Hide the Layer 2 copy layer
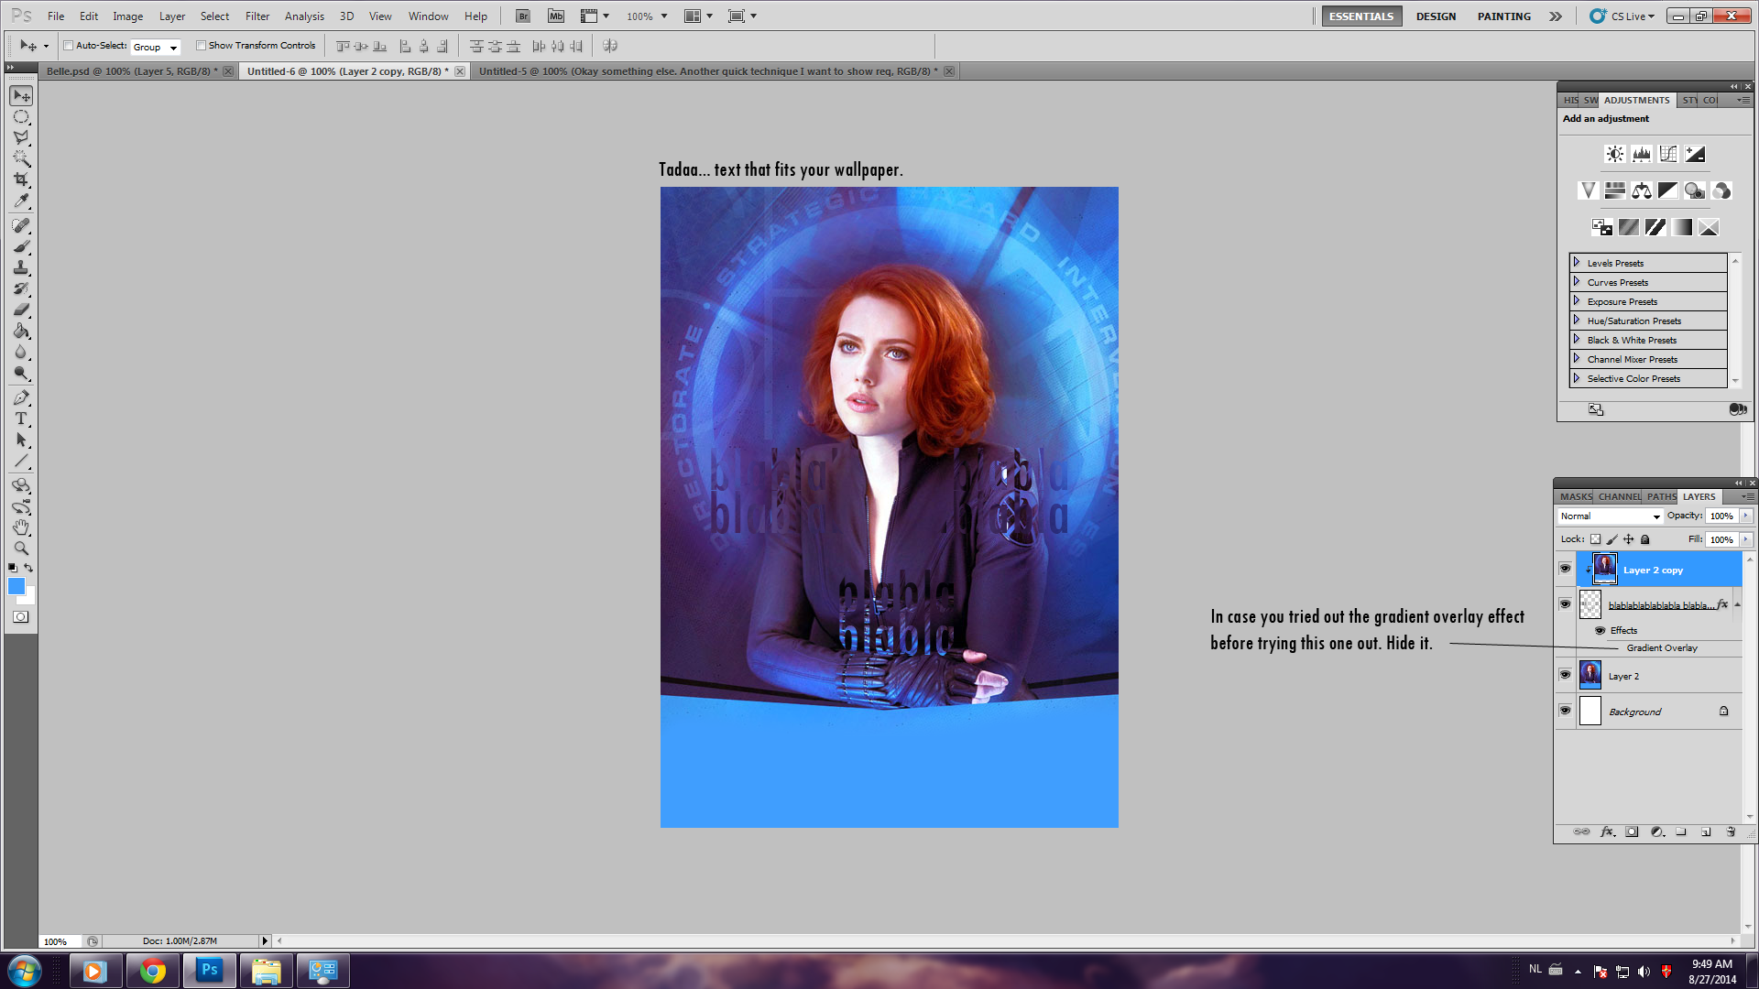 (x=1565, y=569)
